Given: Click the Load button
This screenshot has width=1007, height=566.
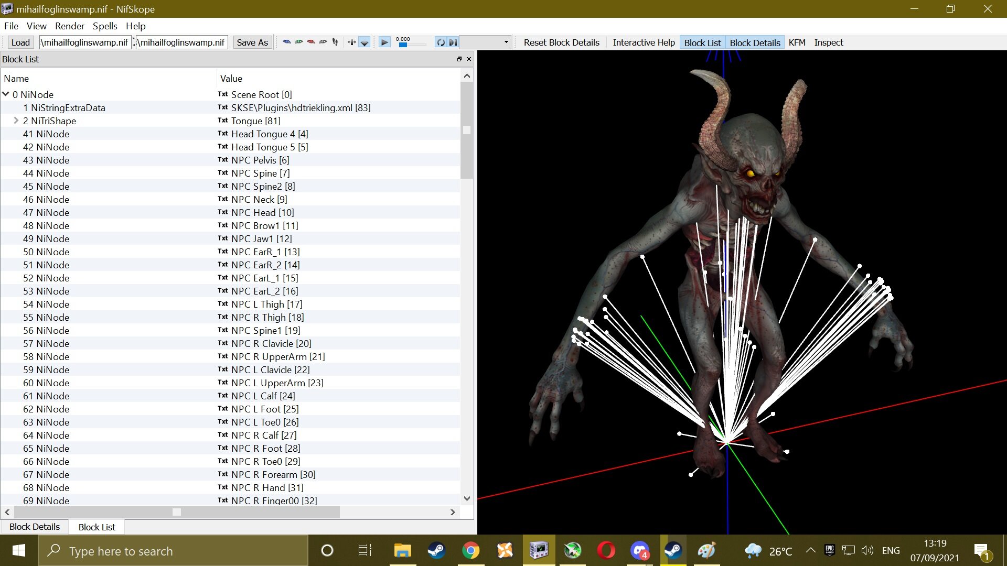Looking at the screenshot, I should (20, 42).
